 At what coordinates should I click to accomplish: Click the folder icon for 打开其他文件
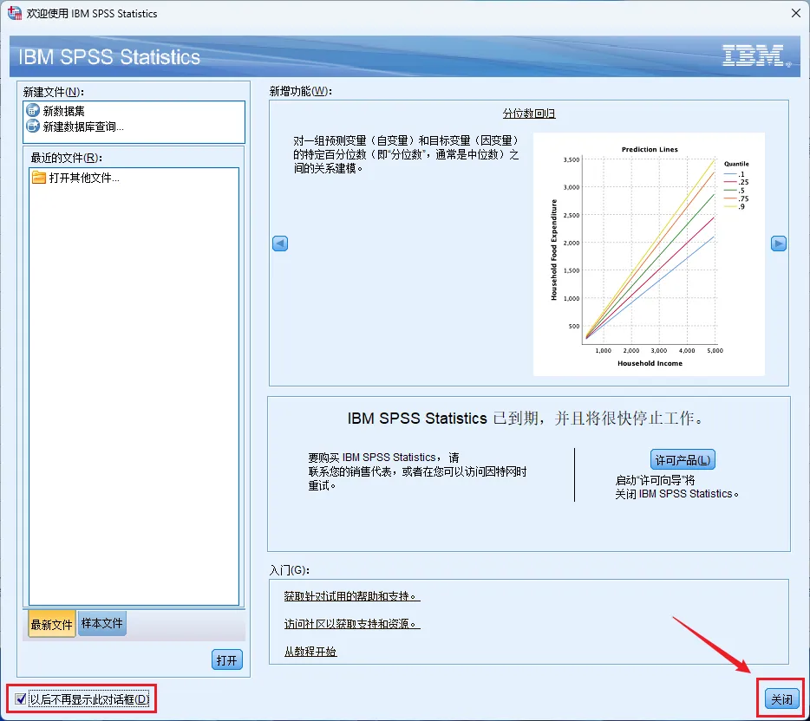(x=39, y=178)
